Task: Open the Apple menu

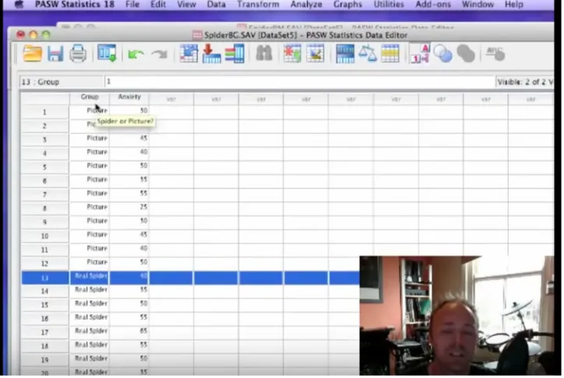Action: [x=19, y=5]
